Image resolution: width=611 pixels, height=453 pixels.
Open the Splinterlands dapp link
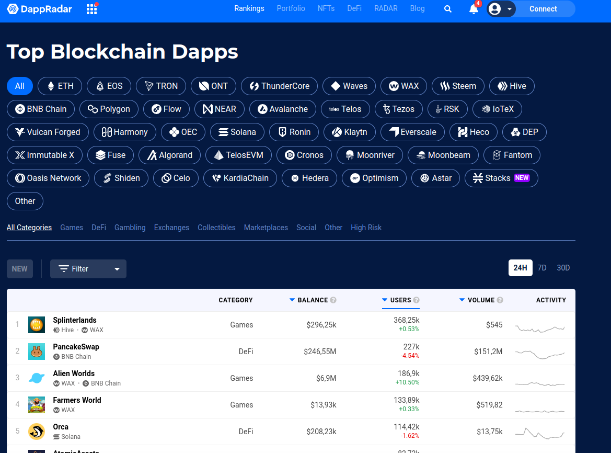[x=75, y=320]
